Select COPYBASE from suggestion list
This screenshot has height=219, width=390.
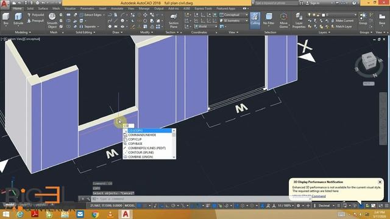[x=147, y=144]
